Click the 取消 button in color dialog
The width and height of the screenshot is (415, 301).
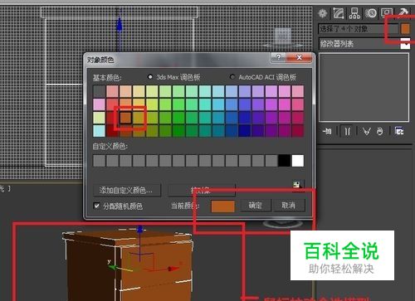[x=289, y=206]
